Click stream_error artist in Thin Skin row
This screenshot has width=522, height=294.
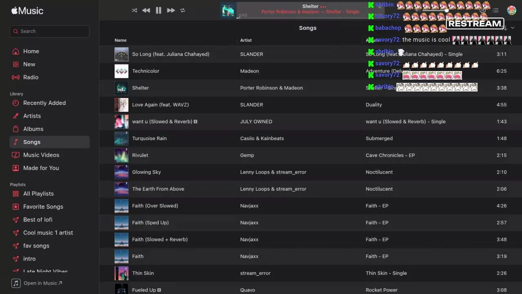255,273
